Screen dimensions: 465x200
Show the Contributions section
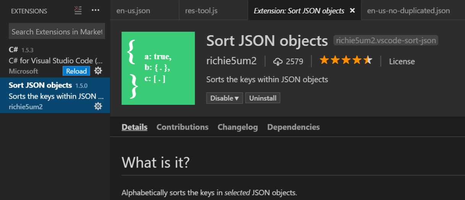(182, 127)
